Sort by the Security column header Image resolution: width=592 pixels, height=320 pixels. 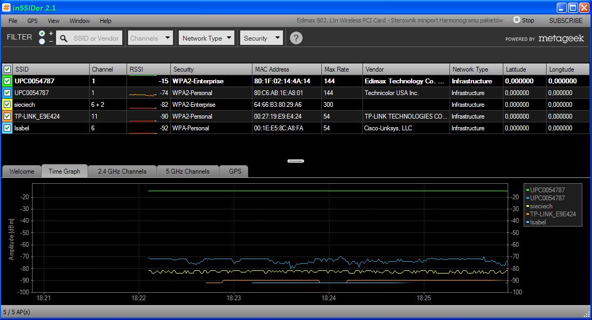211,69
